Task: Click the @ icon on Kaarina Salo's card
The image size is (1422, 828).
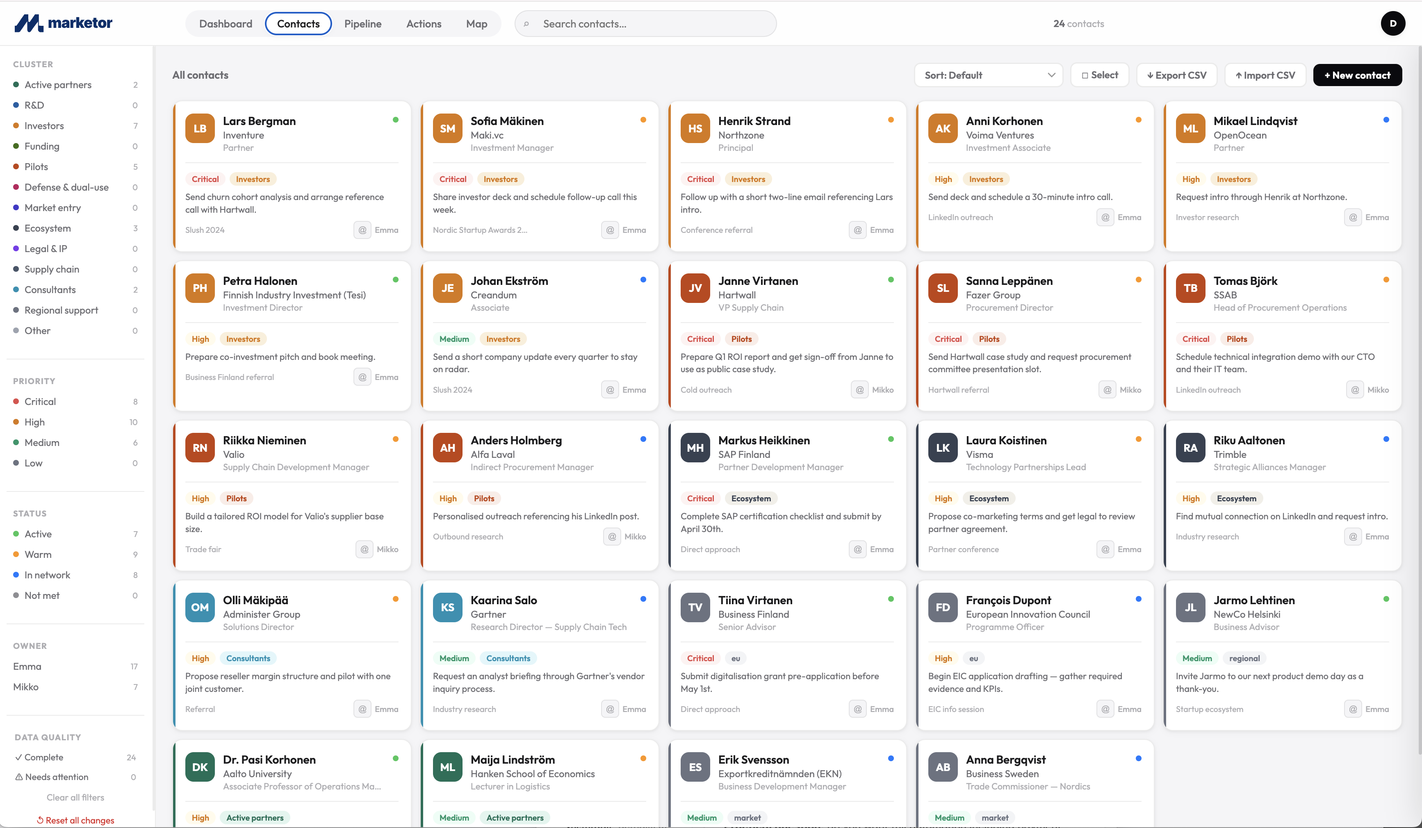Action: [x=610, y=709]
